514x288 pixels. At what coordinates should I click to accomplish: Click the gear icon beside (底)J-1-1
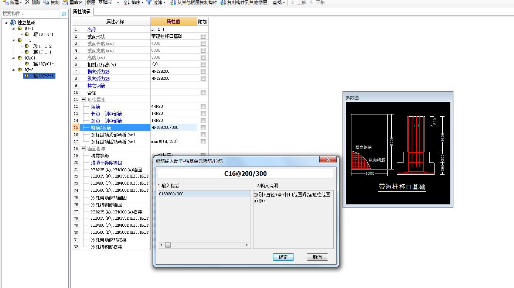tap(27, 52)
